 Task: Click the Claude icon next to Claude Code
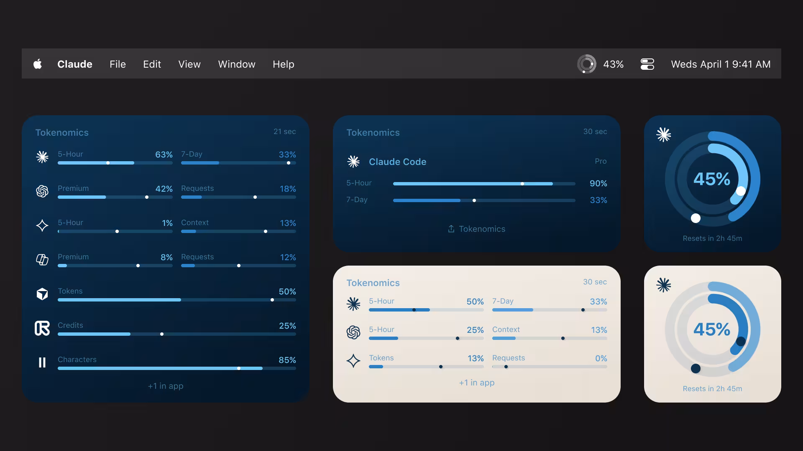pos(353,162)
